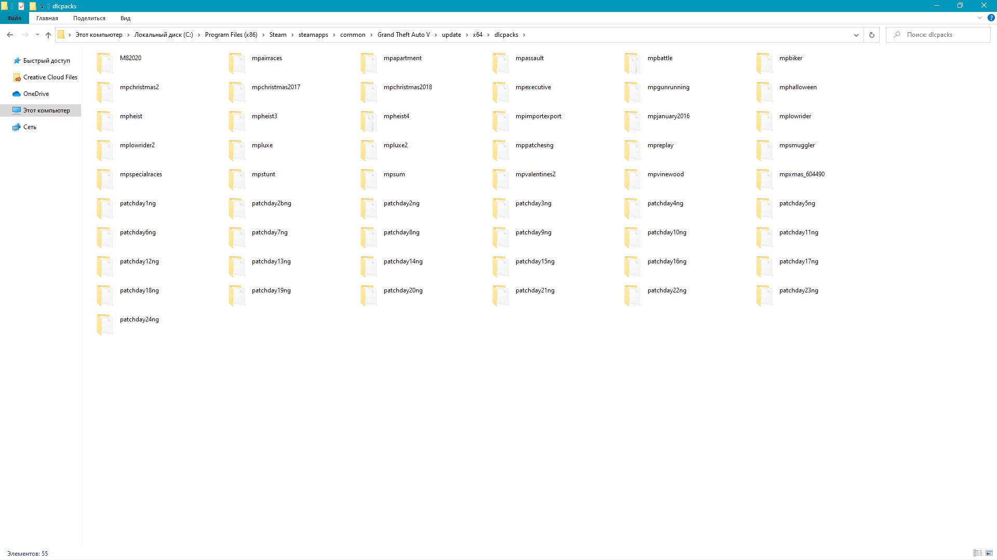Navigate to Локальный диск (C:) breadcrumb

[x=164, y=35]
